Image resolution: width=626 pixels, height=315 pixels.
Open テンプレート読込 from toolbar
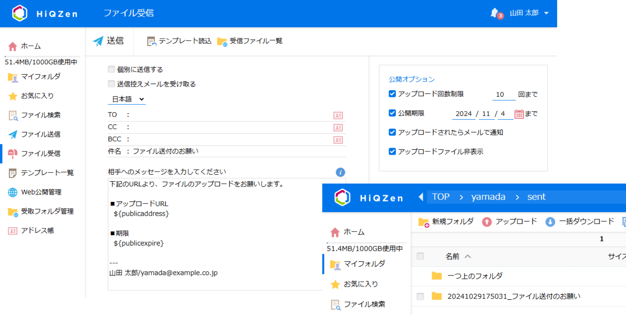pos(179,41)
